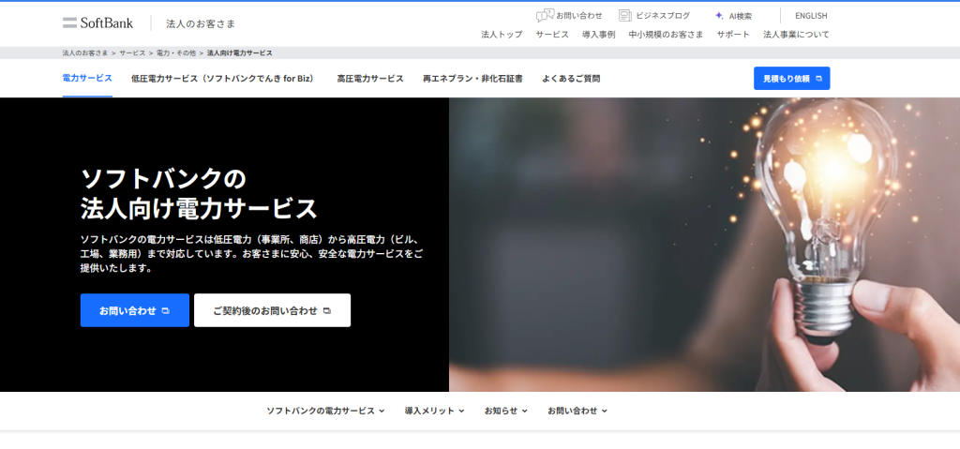Image resolution: width=960 pixels, height=449 pixels.
Task: Click the ビジネスブログ document icon
Action: (x=624, y=16)
